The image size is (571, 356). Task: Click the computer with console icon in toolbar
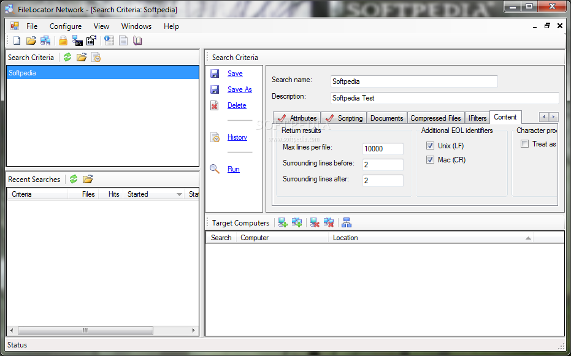pyautogui.click(x=77, y=40)
